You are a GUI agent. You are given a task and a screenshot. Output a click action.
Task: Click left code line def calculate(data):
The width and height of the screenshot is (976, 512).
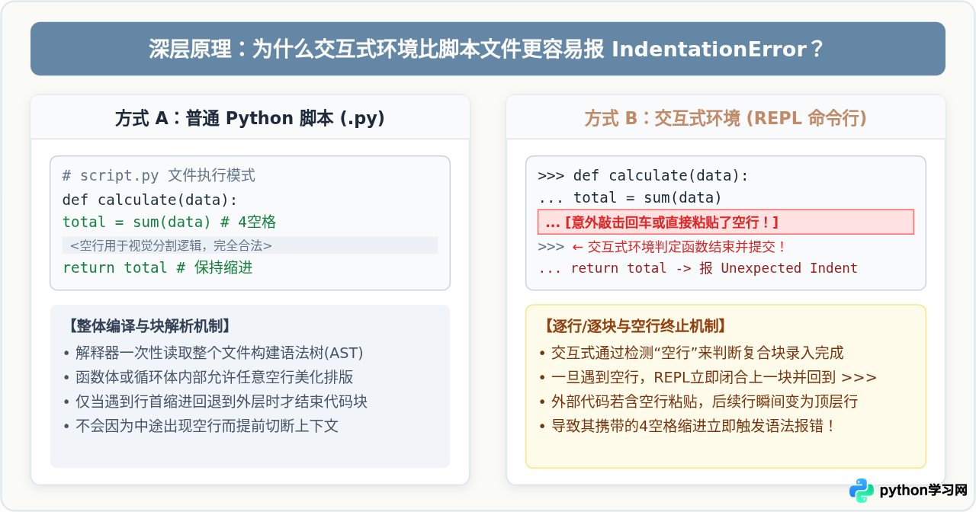[x=150, y=200]
